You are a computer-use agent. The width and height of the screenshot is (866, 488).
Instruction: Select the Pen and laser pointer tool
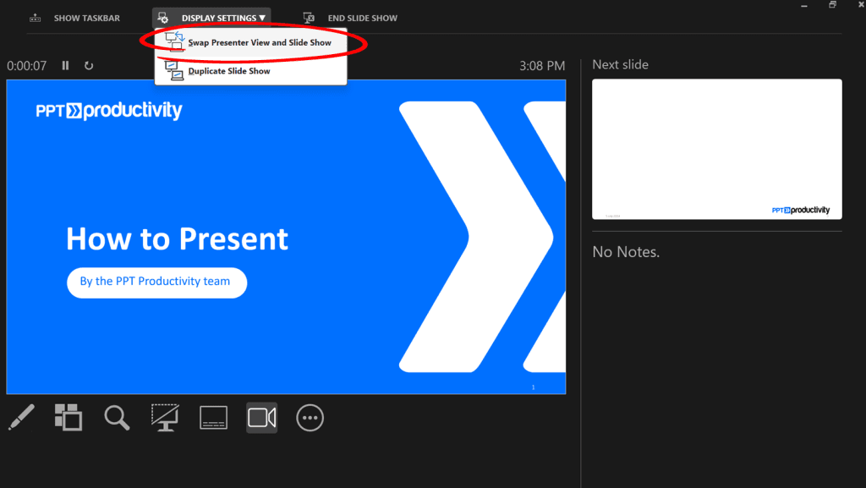pos(21,417)
